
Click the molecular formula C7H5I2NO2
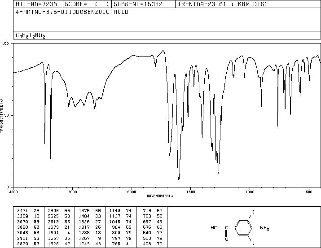click(30, 35)
